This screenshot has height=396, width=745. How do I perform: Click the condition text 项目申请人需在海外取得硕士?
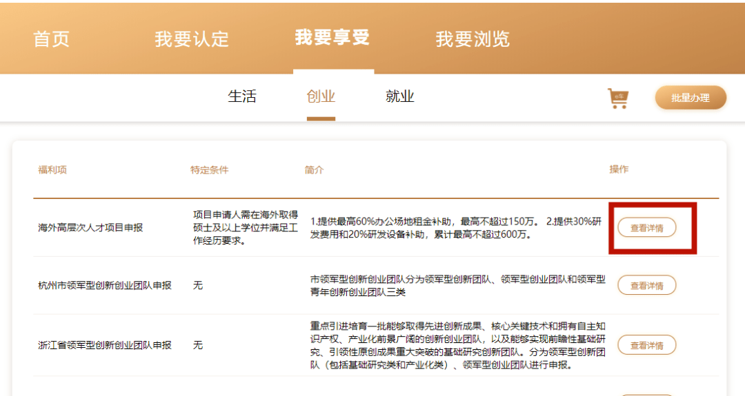coord(246,228)
